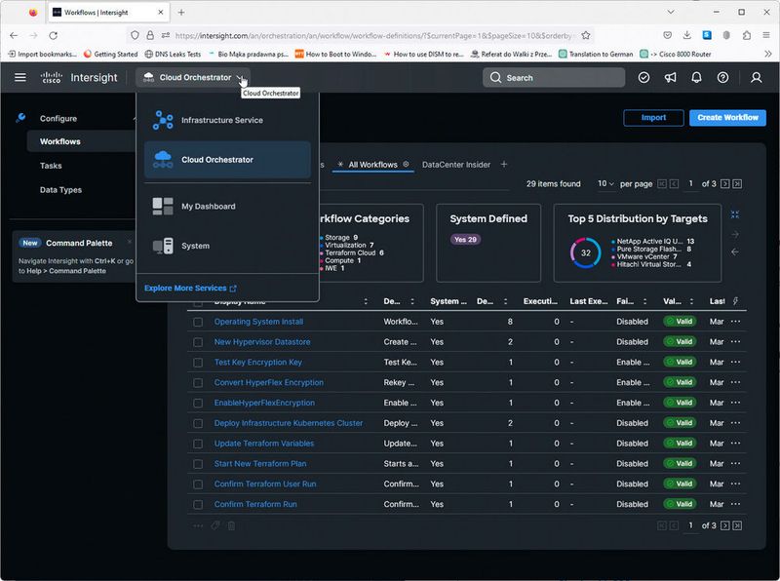The width and height of the screenshot is (780, 581).
Task: Tick checkbox for Update Terraform Variables
Action: pos(198,444)
